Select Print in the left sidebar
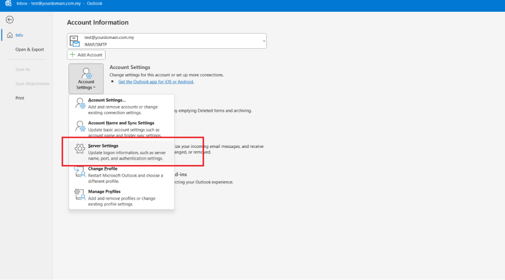Screen dimensions: 505x280 pos(20,98)
